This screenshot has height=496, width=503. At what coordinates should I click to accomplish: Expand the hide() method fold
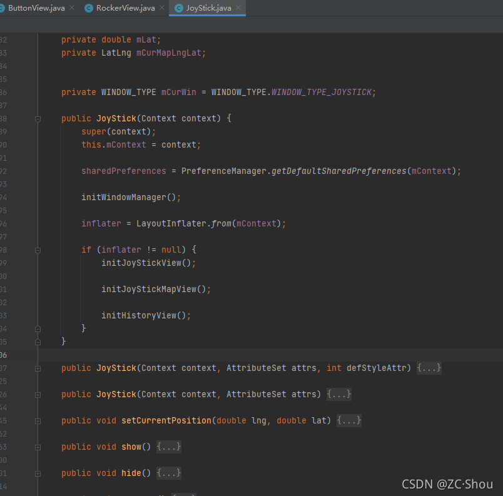pyautogui.click(x=38, y=474)
